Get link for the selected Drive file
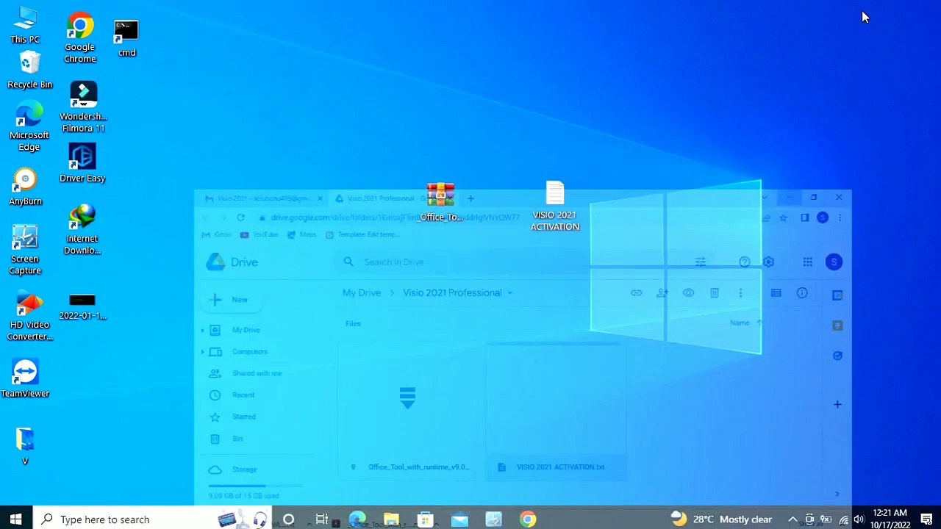 636,293
